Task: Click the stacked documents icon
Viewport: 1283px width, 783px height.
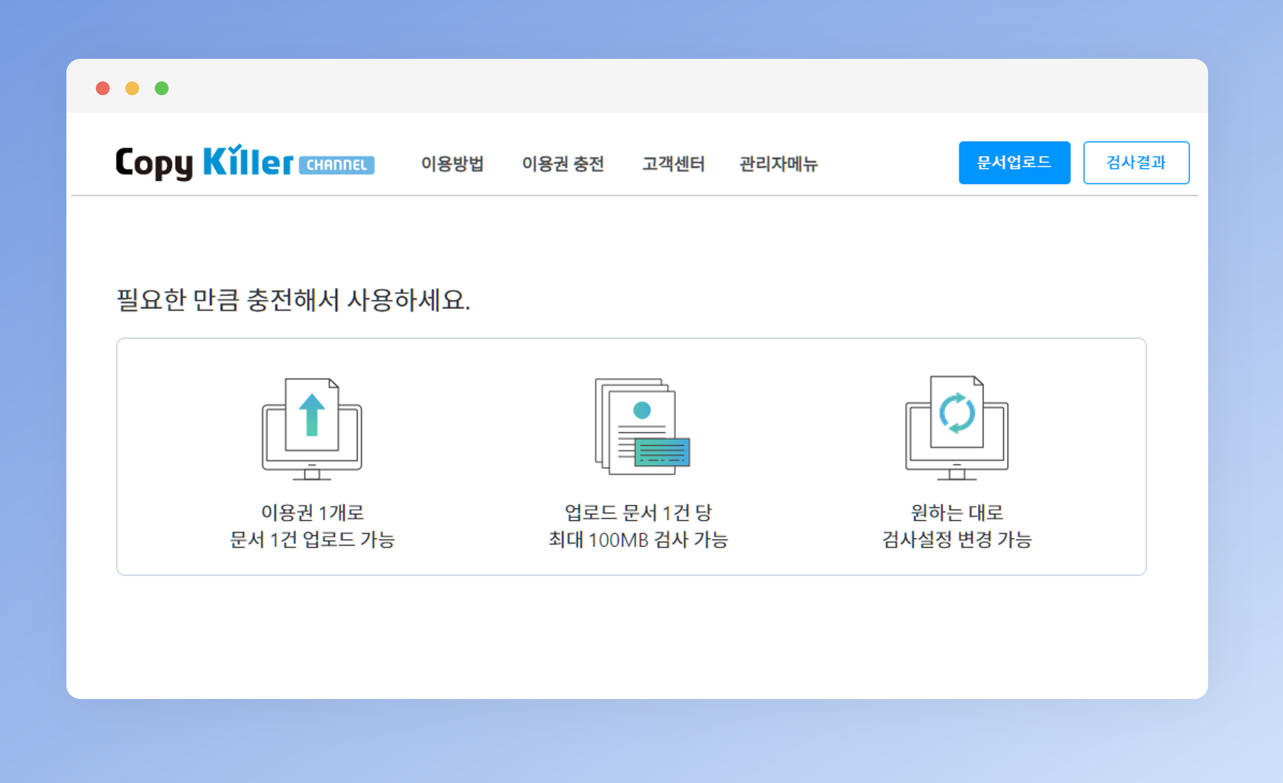Action: coord(642,427)
